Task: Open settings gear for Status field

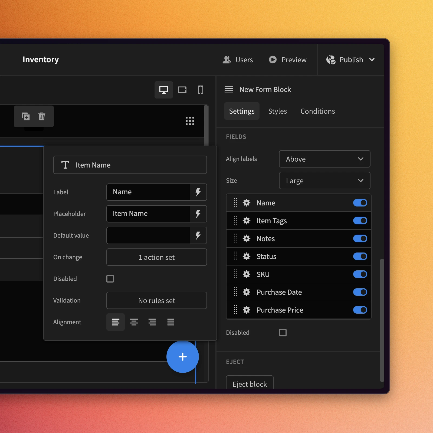Action: point(247,256)
